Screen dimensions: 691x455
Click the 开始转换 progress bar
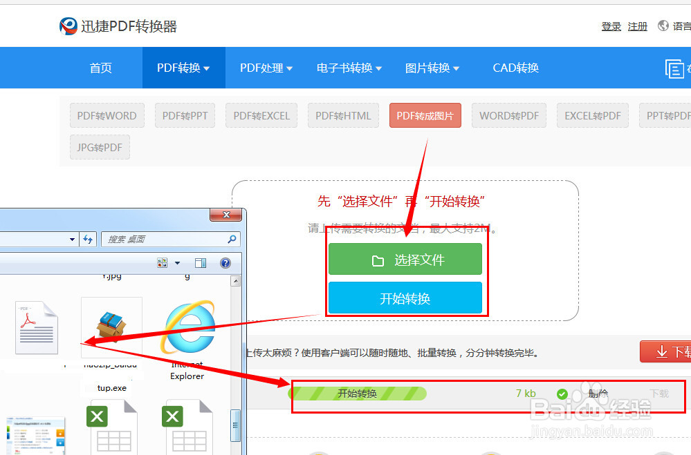(358, 393)
